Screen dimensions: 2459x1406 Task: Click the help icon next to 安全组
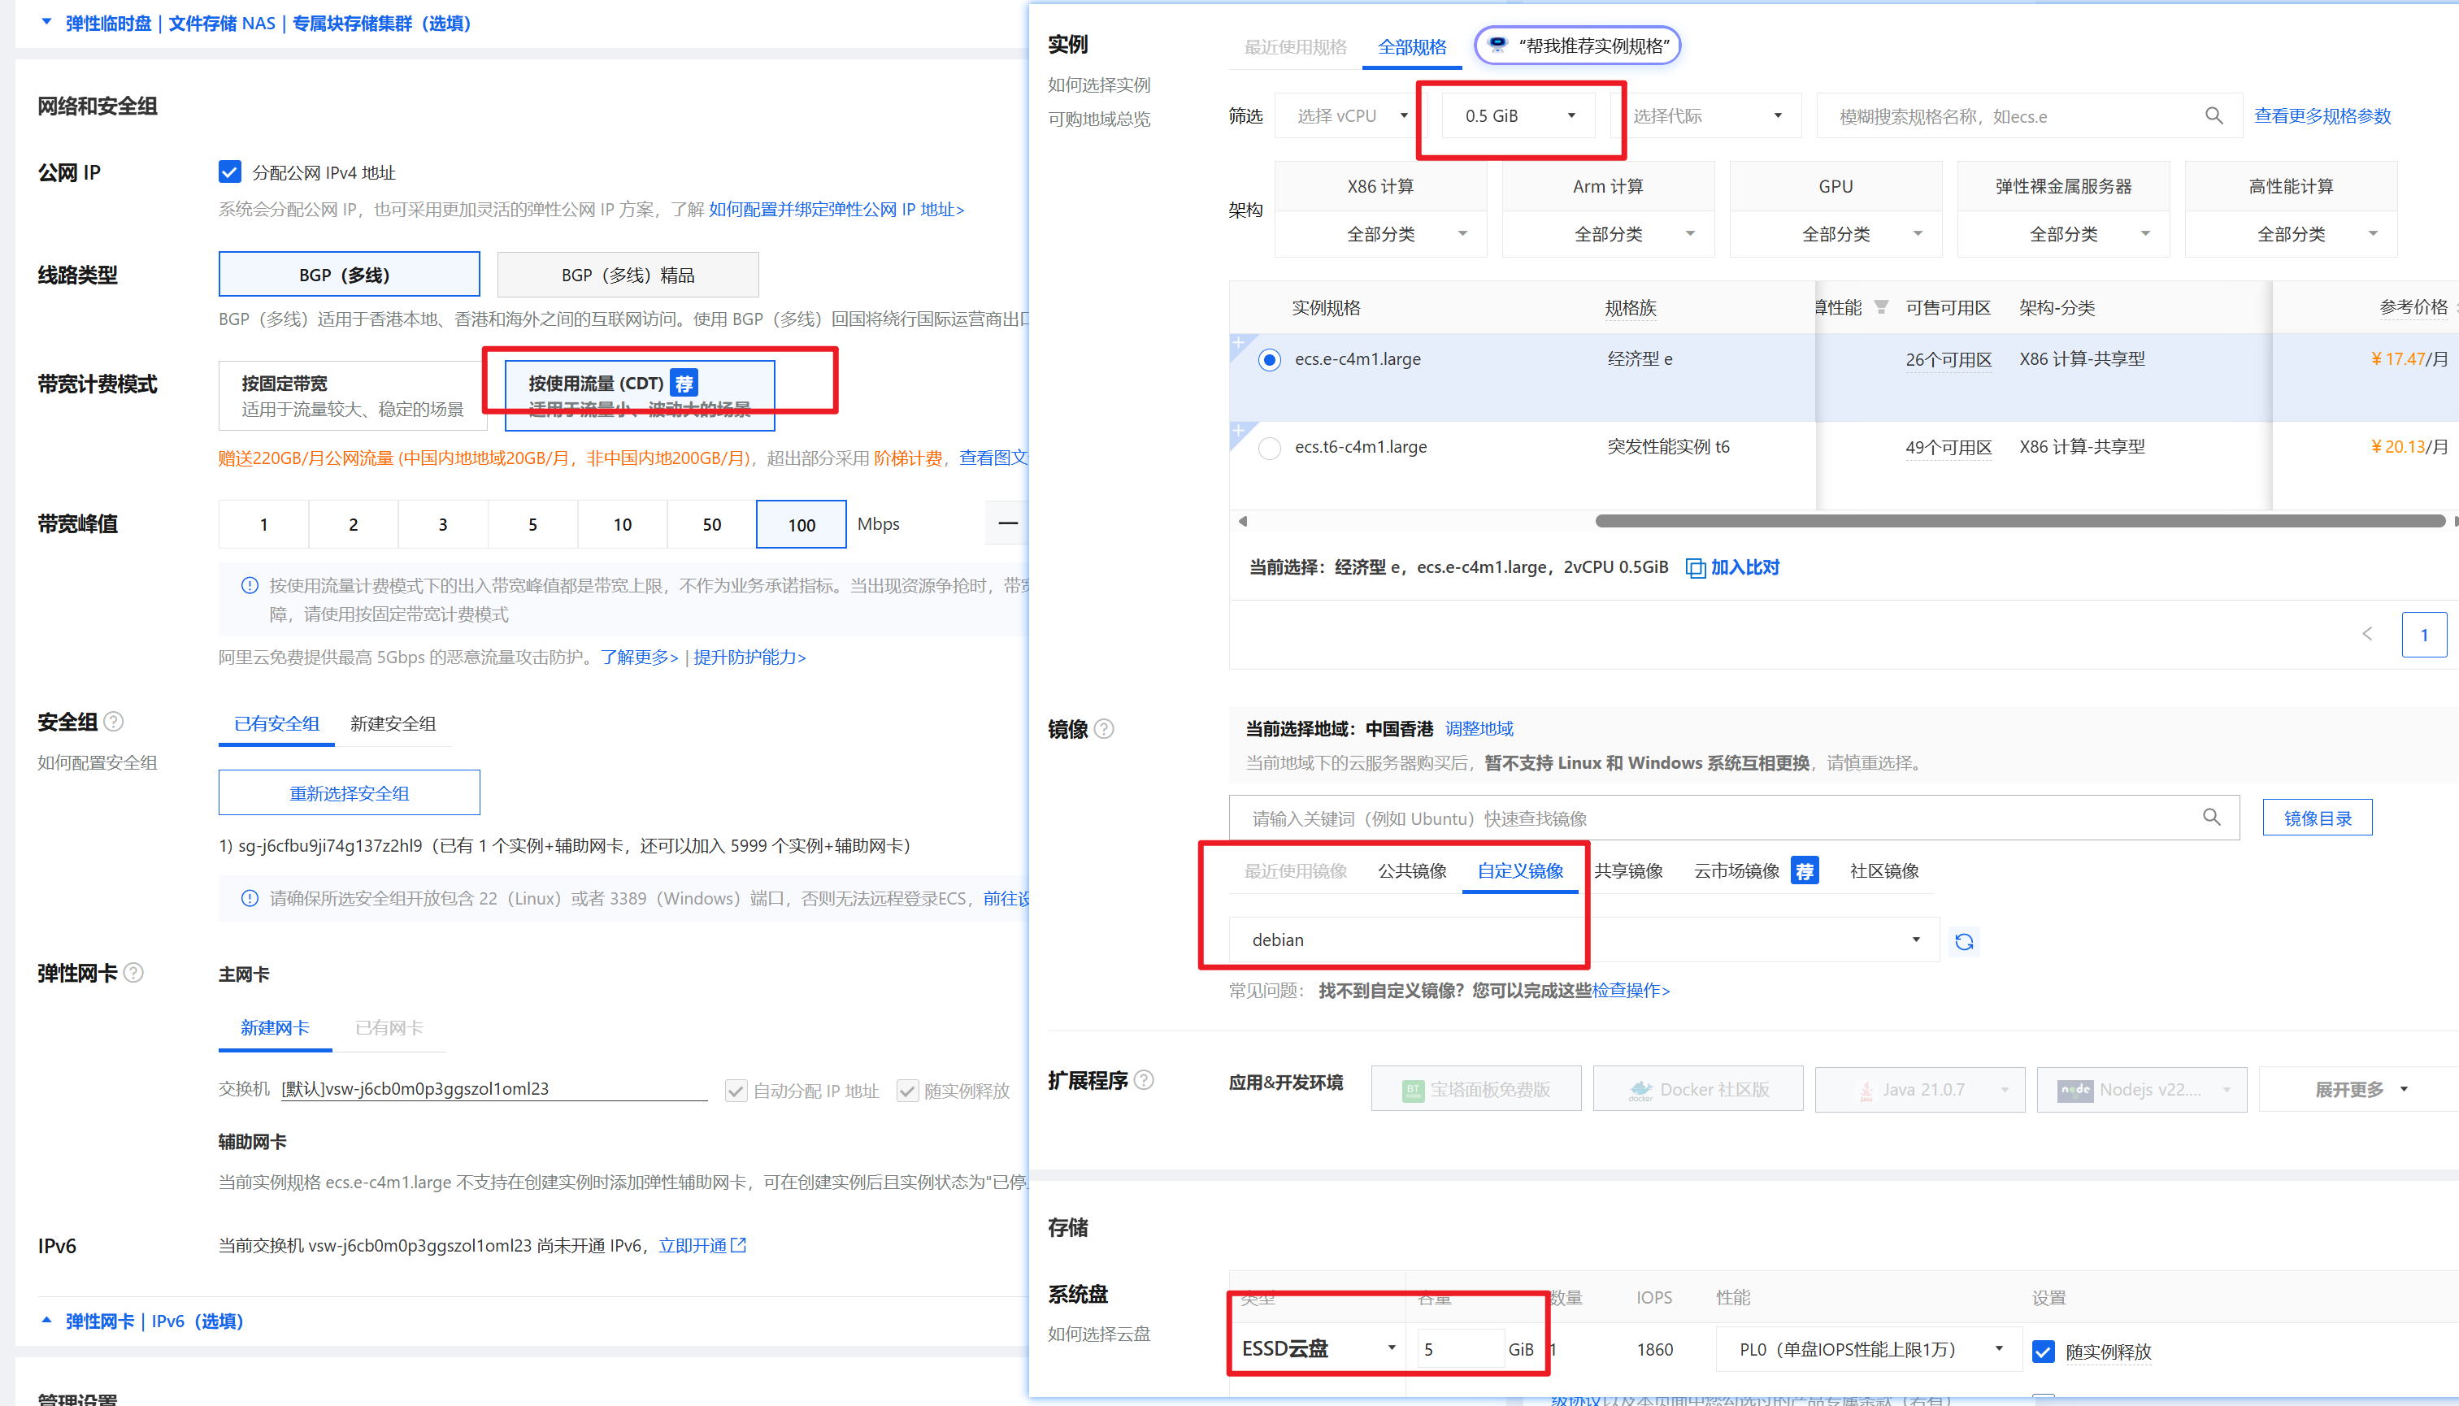click(114, 722)
